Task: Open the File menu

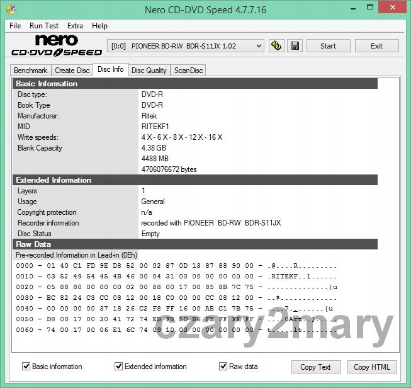Action: point(15,26)
